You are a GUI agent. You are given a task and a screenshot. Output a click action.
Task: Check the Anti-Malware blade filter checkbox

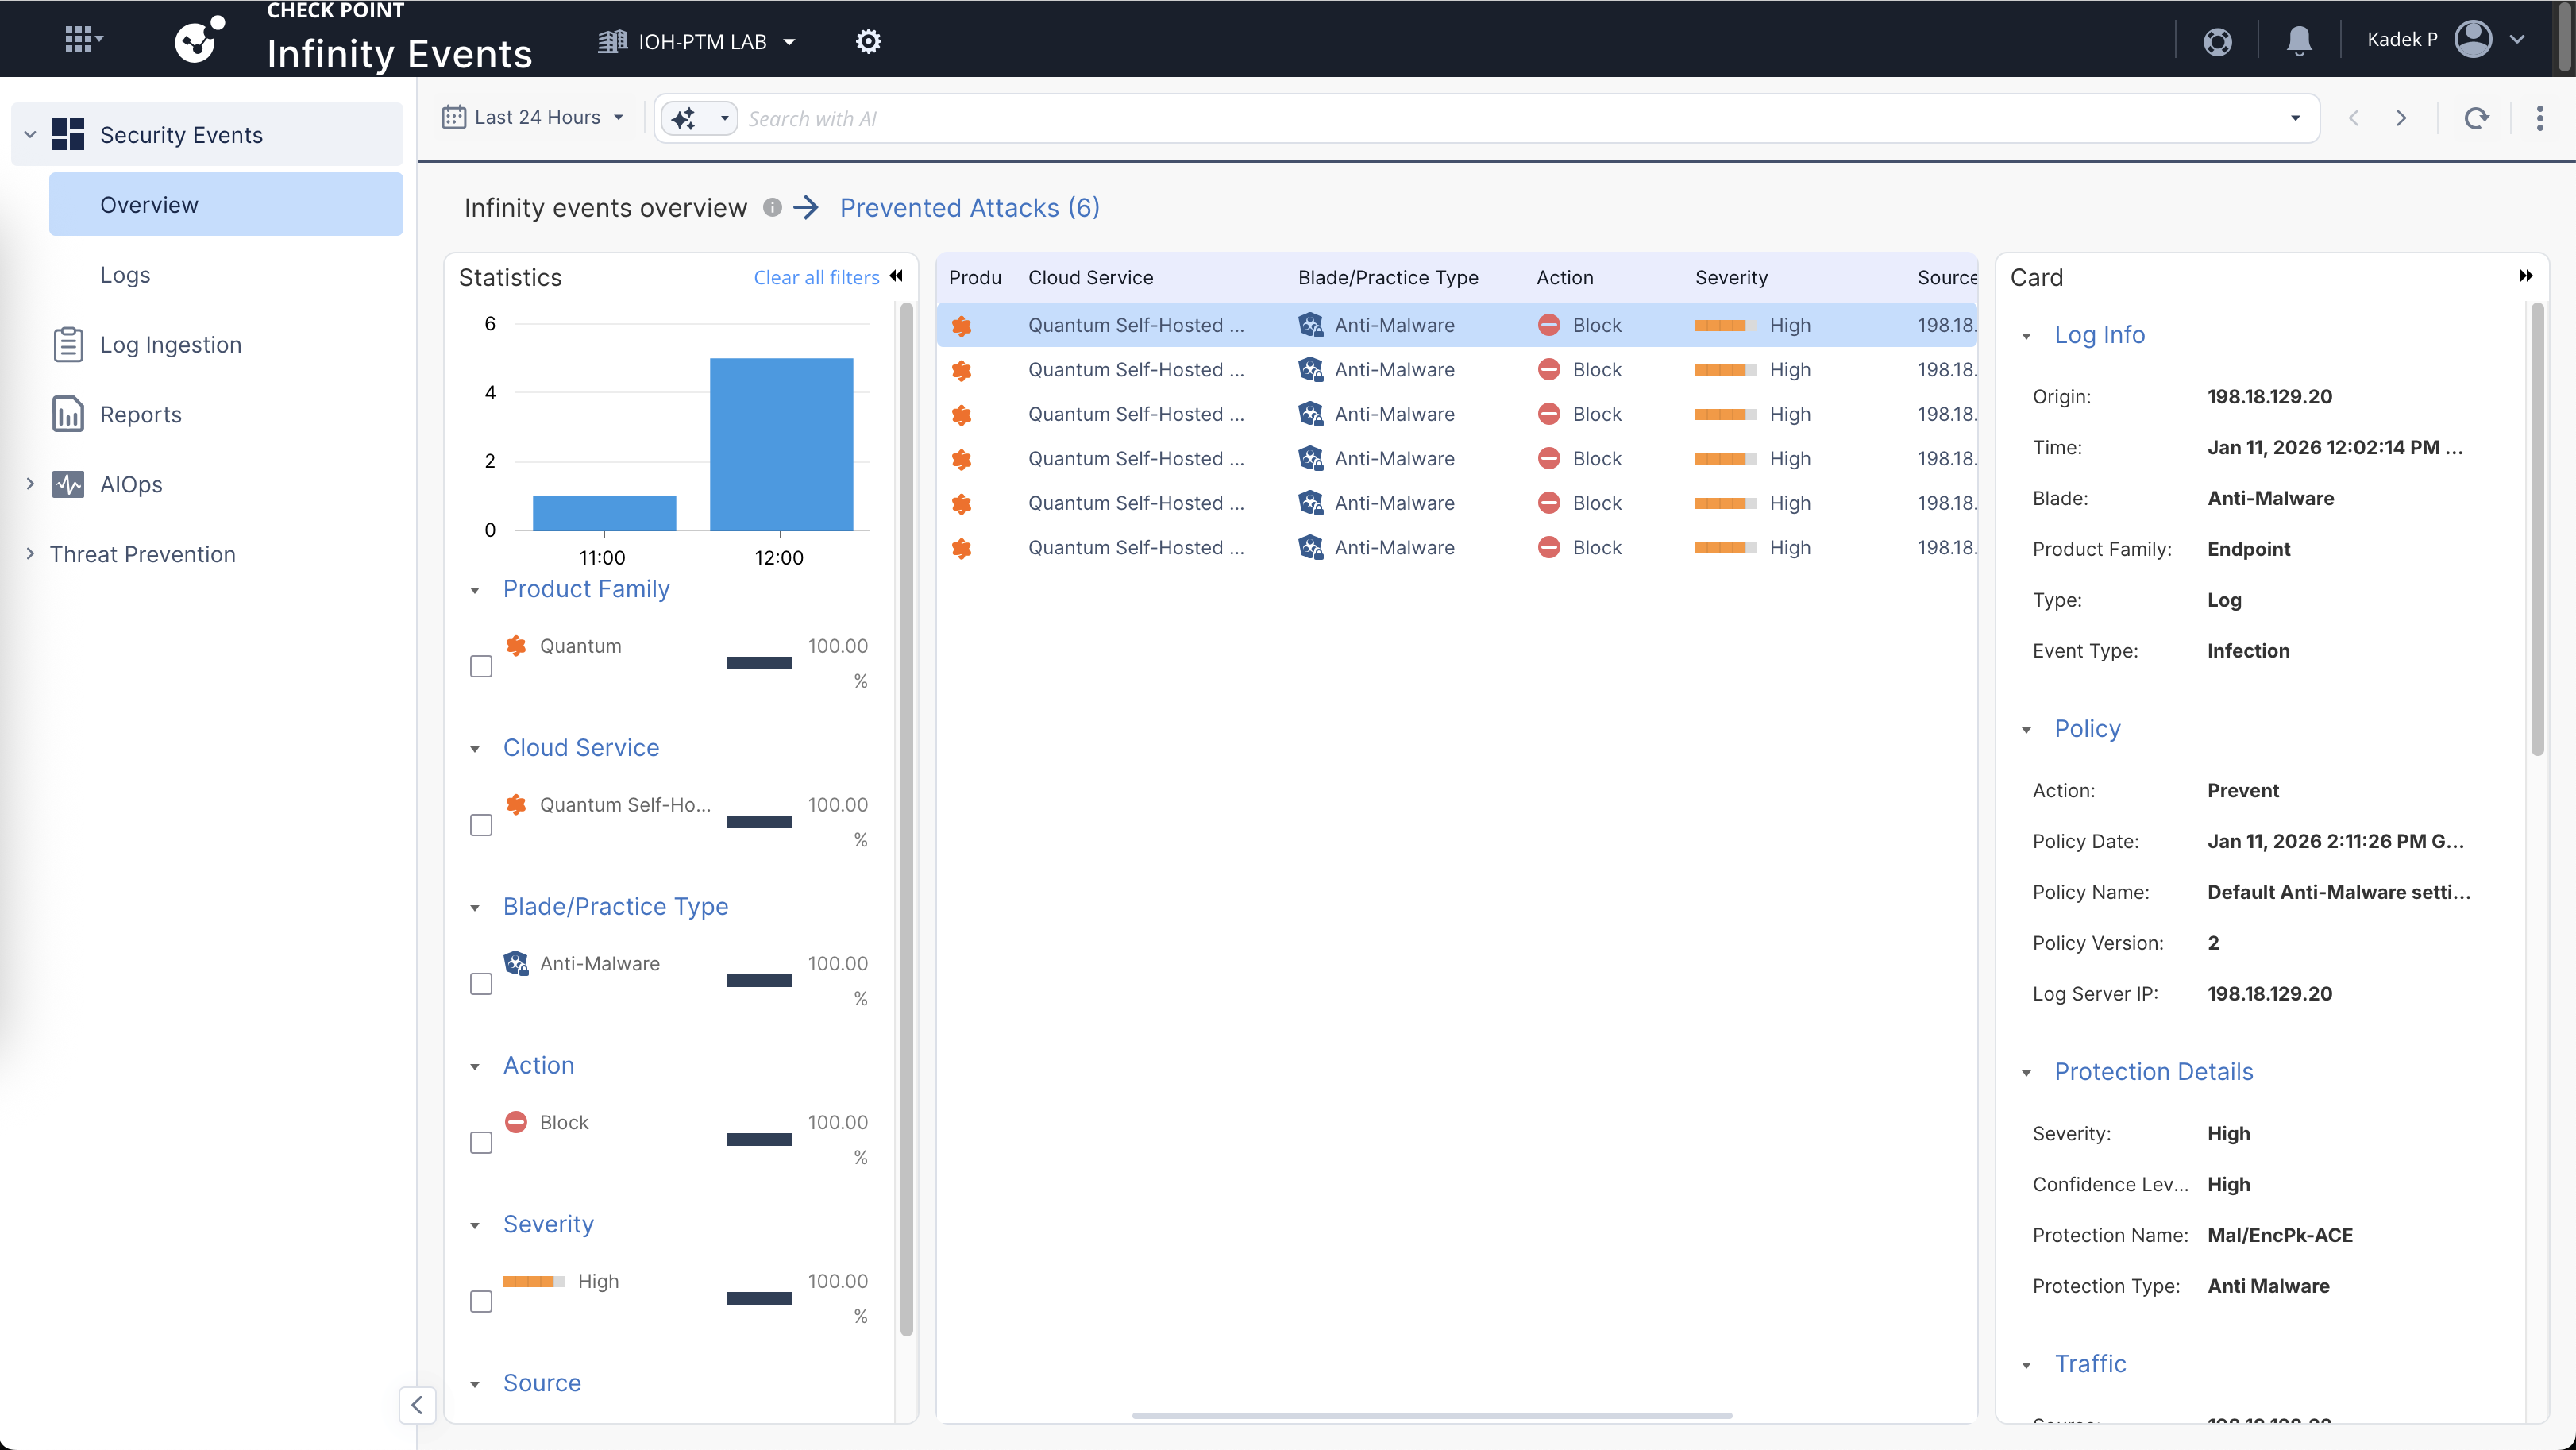click(481, 984)
